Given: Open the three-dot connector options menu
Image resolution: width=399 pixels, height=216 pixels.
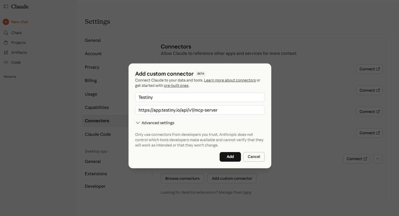Looking at the screenshot, I should (378, 159).
